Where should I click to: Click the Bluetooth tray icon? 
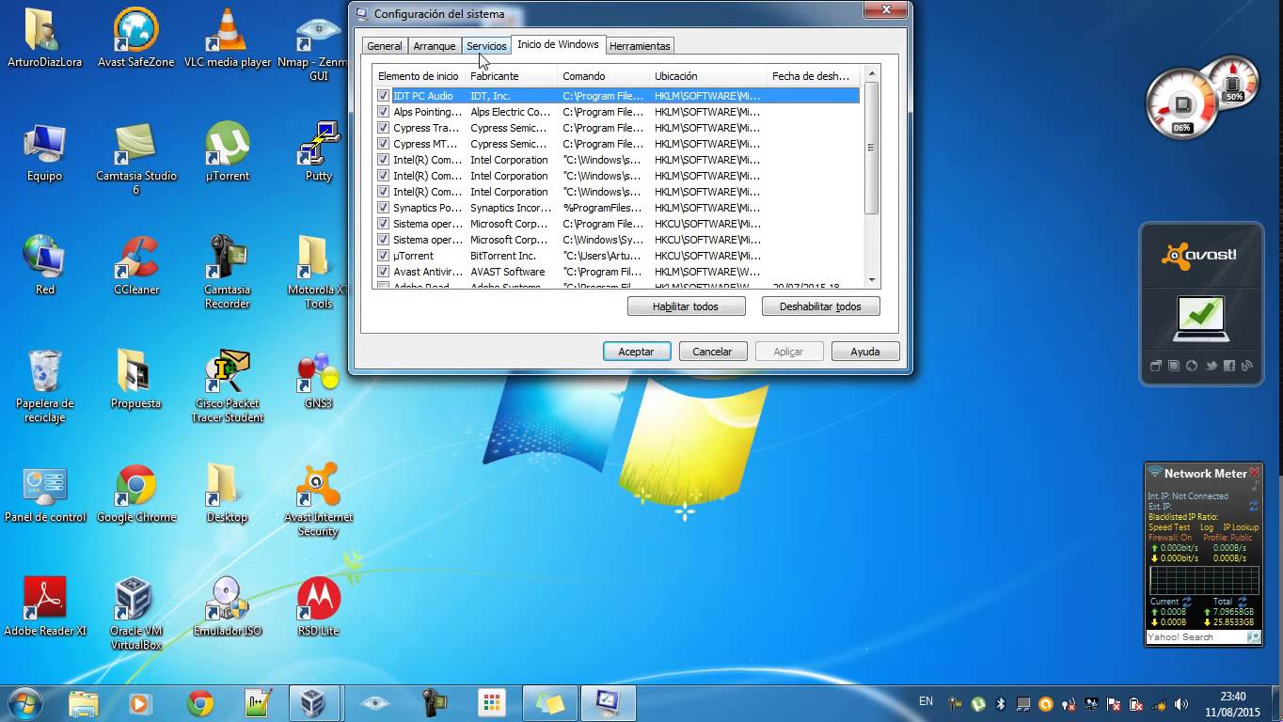pyautogui.click(x=1001, y=703)
